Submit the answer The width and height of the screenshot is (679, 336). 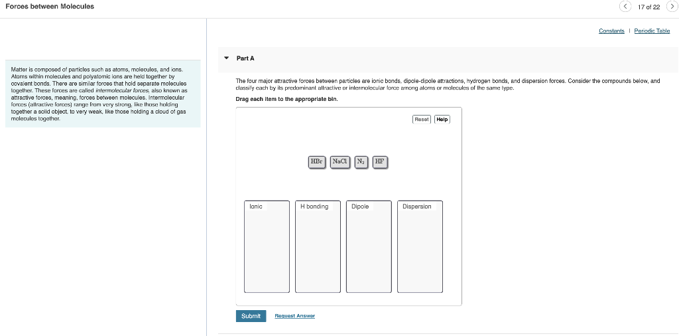(x=251, y=316)
